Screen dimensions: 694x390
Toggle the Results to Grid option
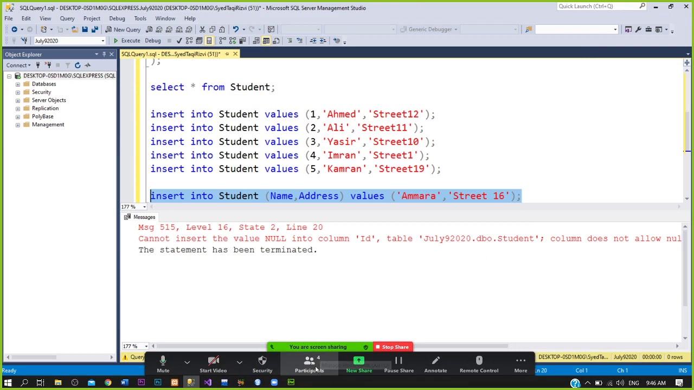point(266,41)
